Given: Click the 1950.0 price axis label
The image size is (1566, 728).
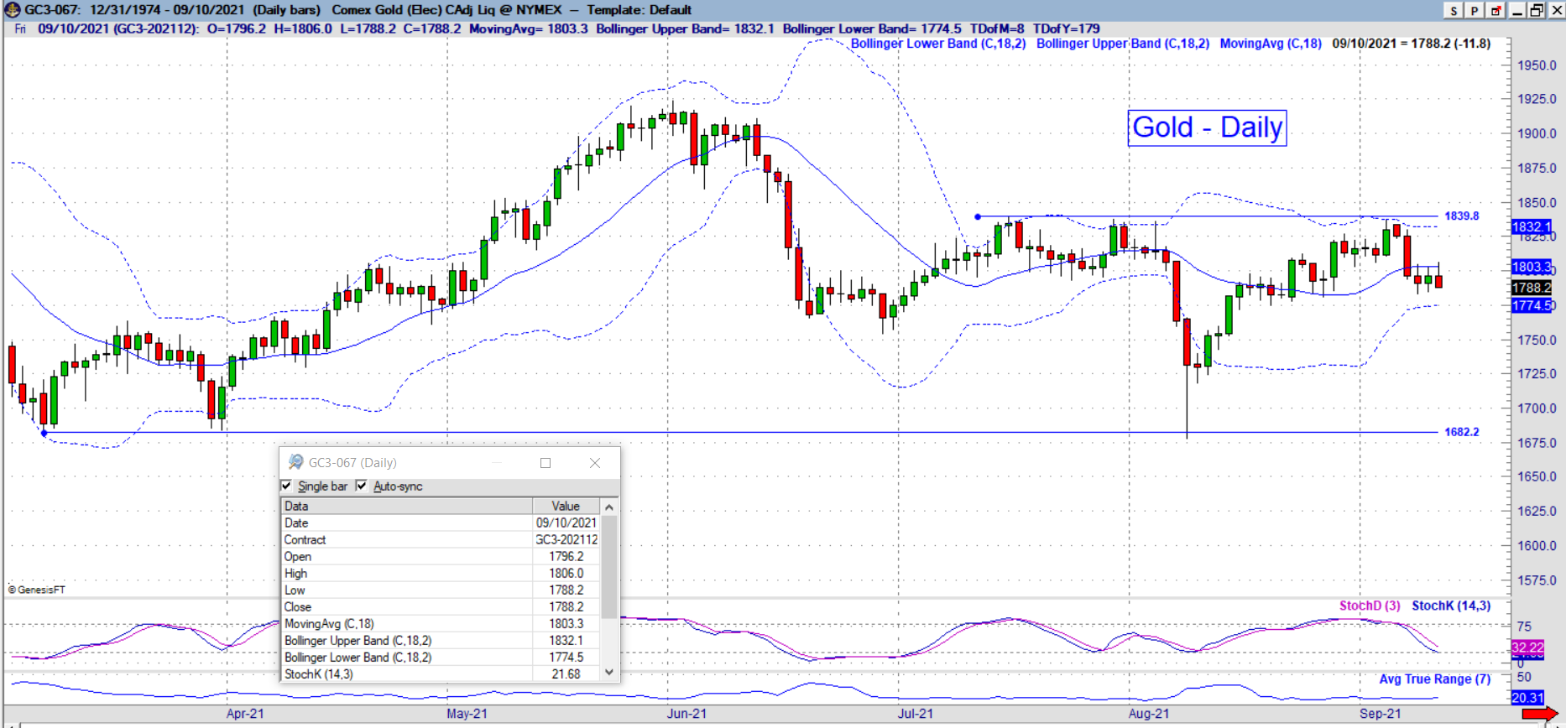Looking at the screenshot, I should click(x=1537, y=65).
